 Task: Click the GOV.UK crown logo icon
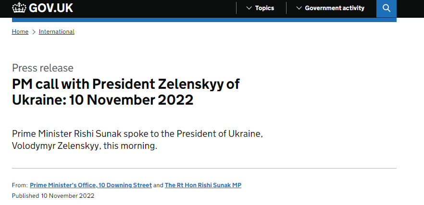click(x=20, y=8)
